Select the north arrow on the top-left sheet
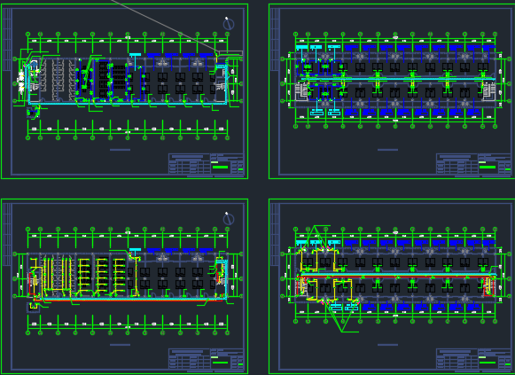This screenshot has width=515, height=375. (229, 24)
